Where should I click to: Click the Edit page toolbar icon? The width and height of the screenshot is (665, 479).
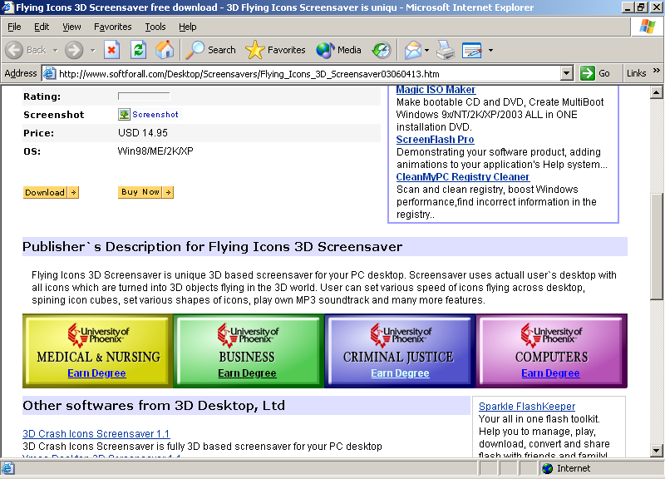[472, 50]
